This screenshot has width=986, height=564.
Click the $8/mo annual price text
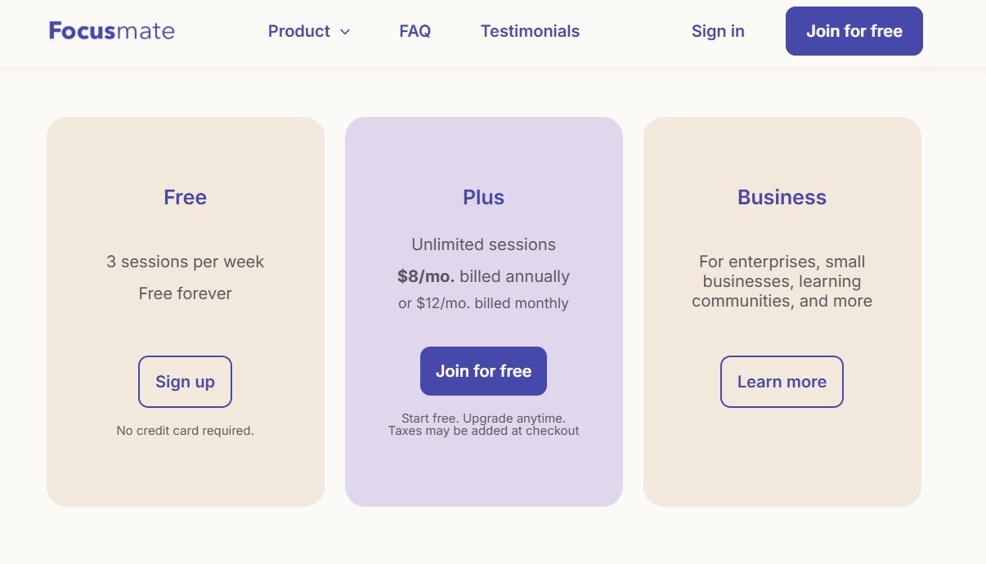tap(483, 276)
